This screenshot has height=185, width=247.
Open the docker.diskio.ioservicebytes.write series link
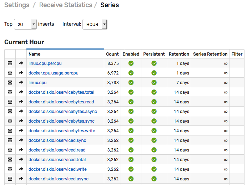(x=62, y=131)
